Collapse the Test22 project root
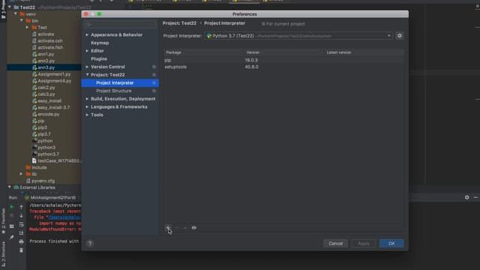Viewport: 480px width, 270px height. coord(10,7)
